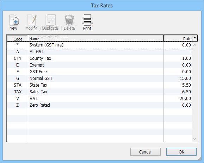
Task: Click the sort icon beside Rate header
Action: (195, 38)
